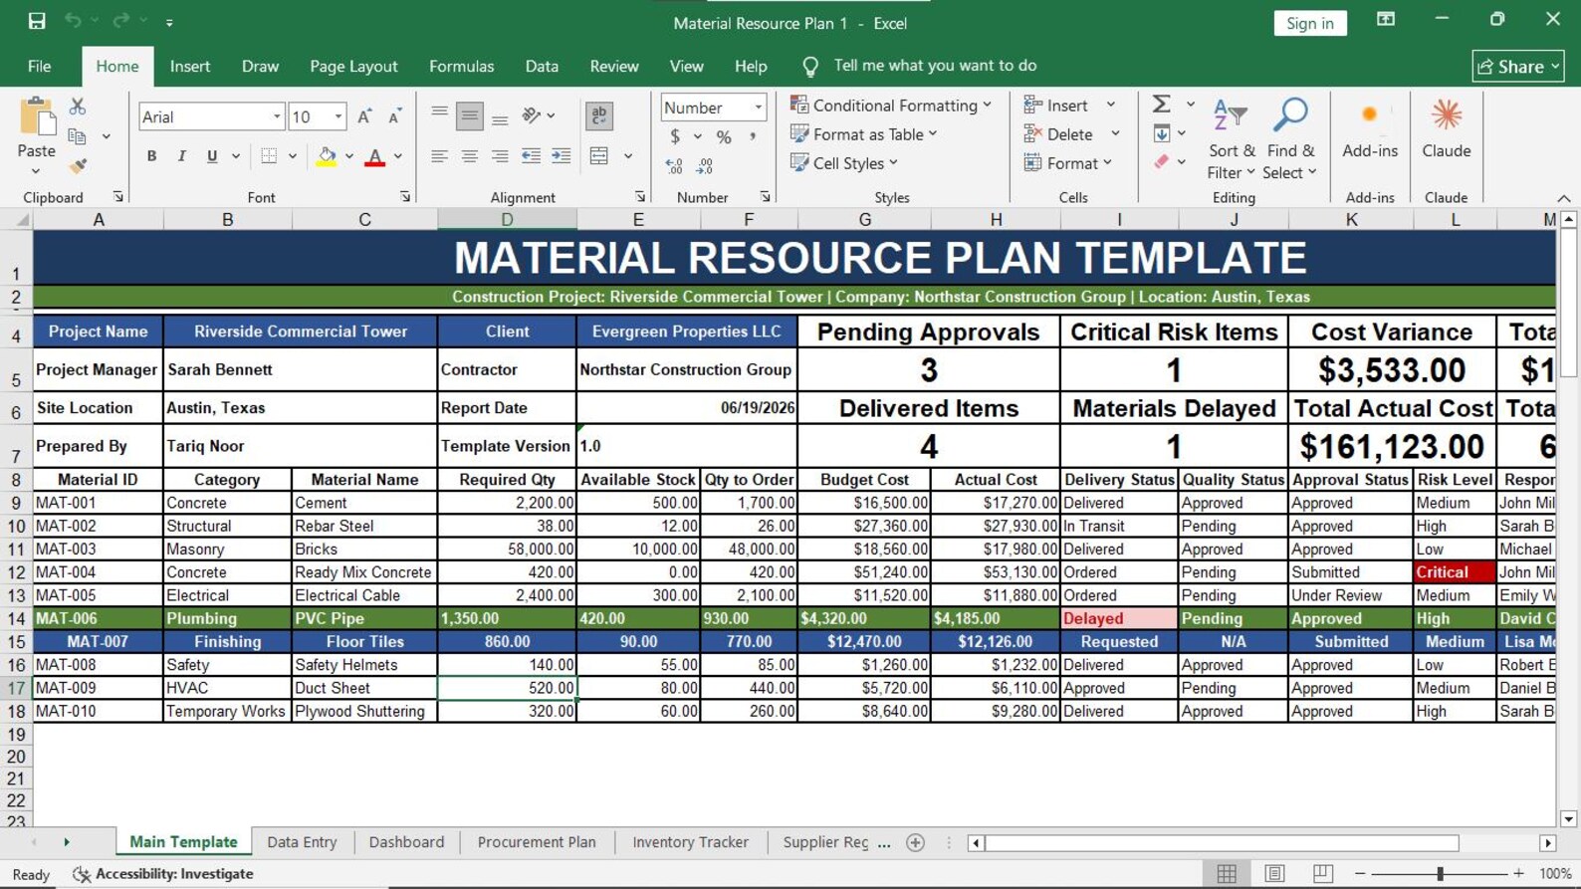This screenshot has height=889, width=1581.
Task: Click the Paste clipboard icon
Action: pyautogui.click(x=37, y=116)
